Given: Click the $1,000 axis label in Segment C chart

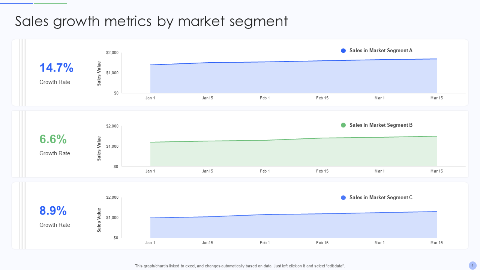Looking at the screenshot, I should (112, 218).
